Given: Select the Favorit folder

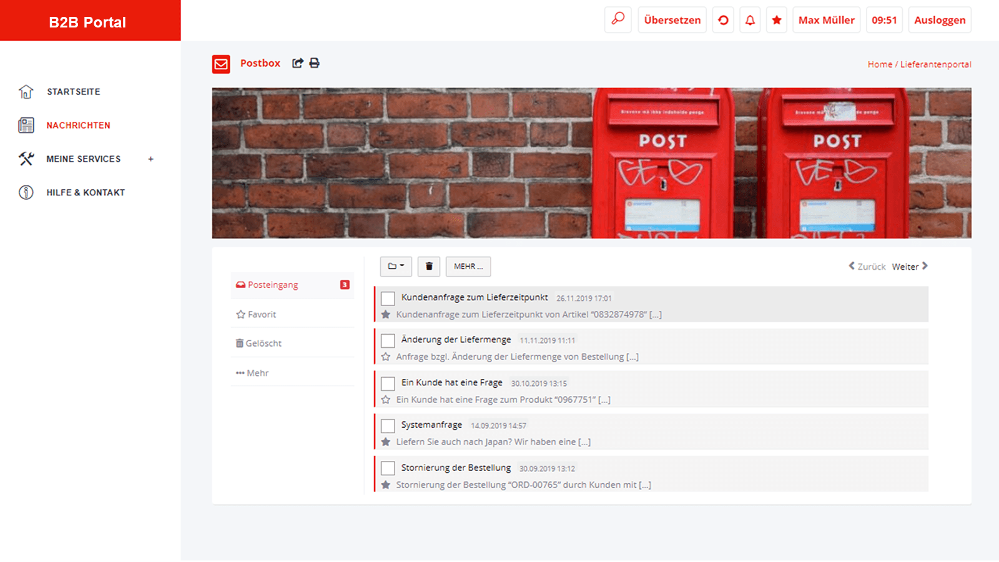Looking at the screenshot, I should click(262, 315).
